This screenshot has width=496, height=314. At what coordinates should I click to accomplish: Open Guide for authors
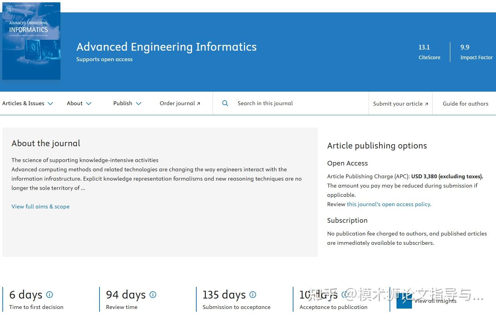(465, 104)
